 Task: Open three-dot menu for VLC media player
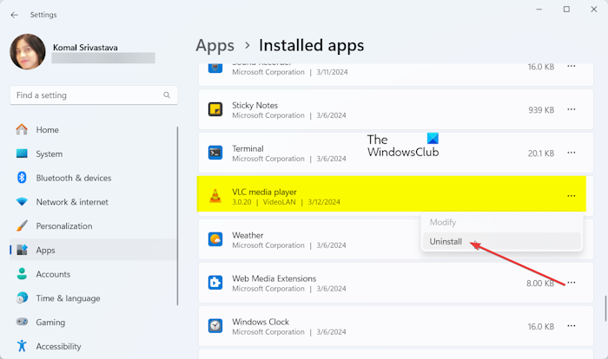(571, 196)
